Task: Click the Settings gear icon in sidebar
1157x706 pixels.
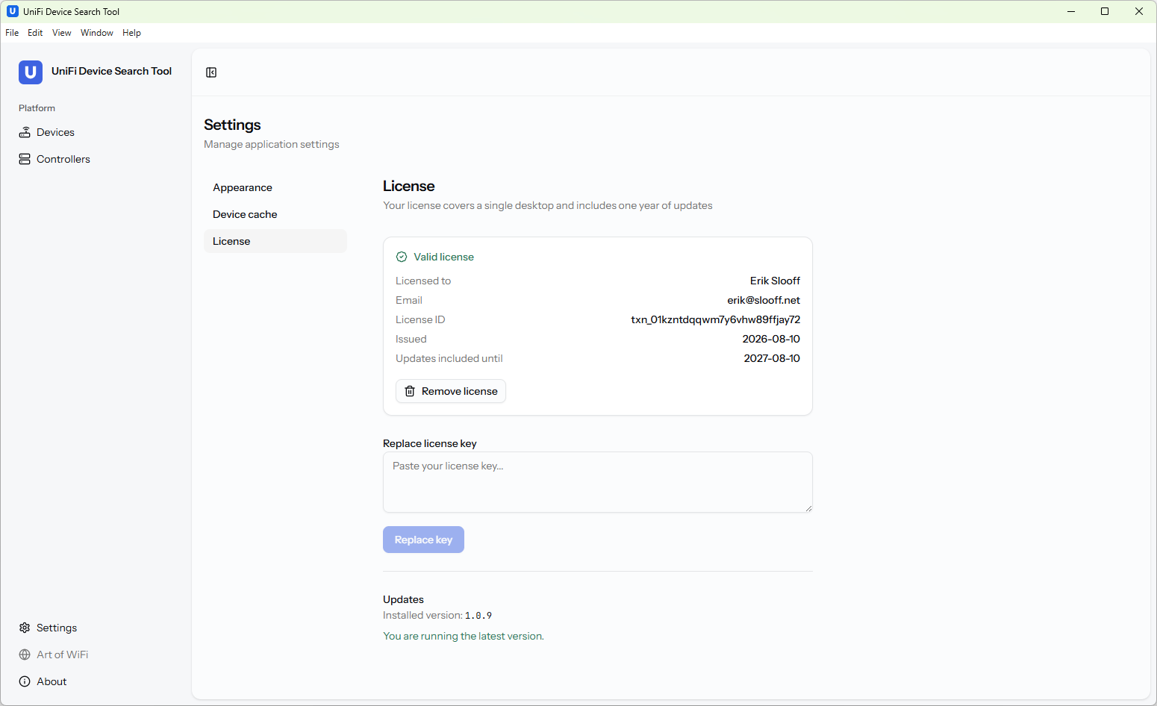Action: (x=25, y=628)
